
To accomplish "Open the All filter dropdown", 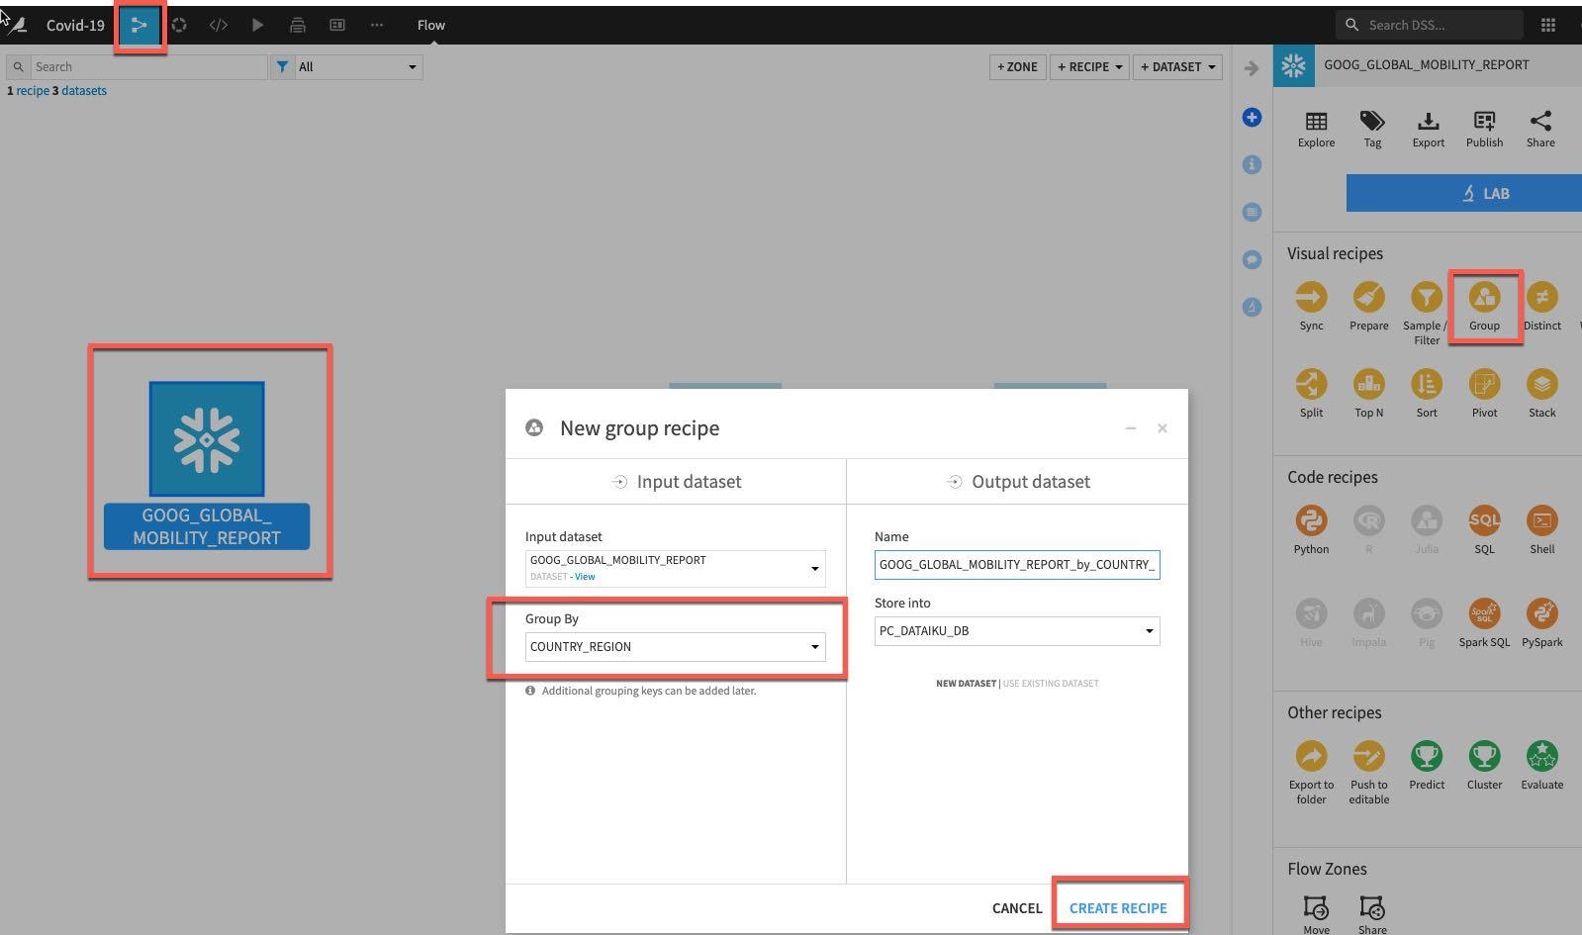I will 356,67.
